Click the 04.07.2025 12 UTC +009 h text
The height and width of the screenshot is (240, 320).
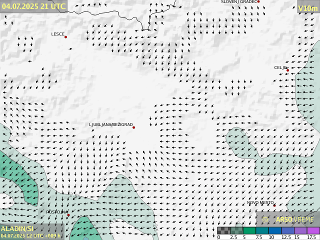(30, 235)
